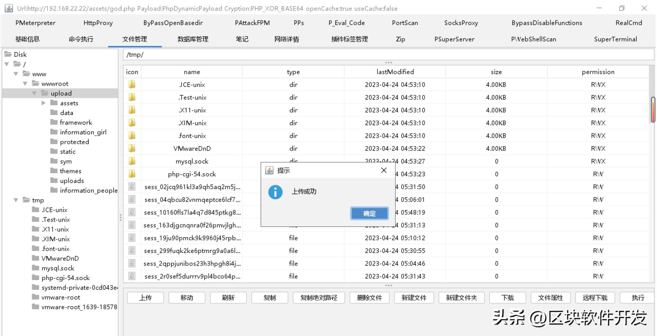Select the uploads folder icon in tree
Viewport: 657px width, 336px height.
point(54,180)
